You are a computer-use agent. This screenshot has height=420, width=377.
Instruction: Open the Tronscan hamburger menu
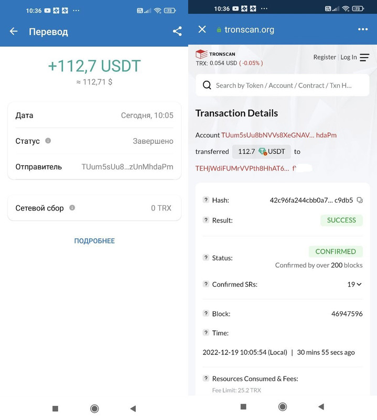click(364, 57)
